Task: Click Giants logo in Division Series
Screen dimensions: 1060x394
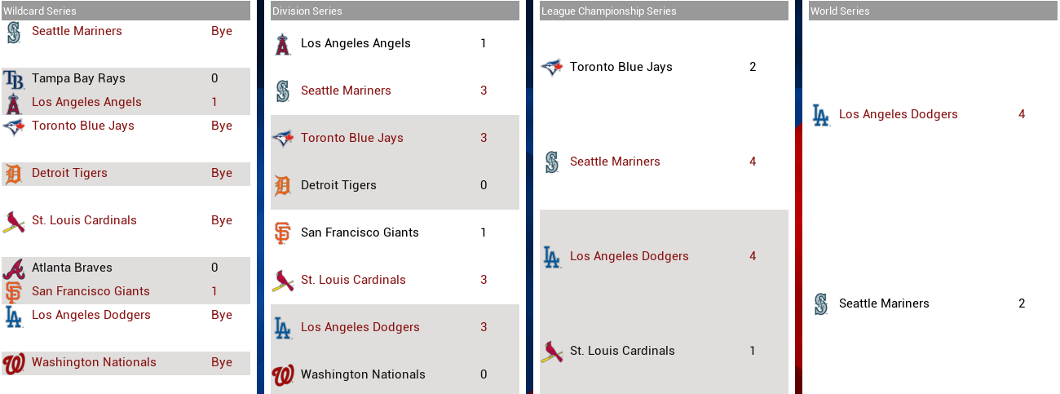Action: [282, 233]
